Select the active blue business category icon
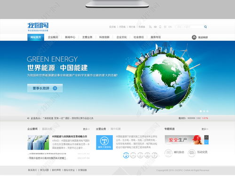This screenshot has height=176, width=235. 126,155
